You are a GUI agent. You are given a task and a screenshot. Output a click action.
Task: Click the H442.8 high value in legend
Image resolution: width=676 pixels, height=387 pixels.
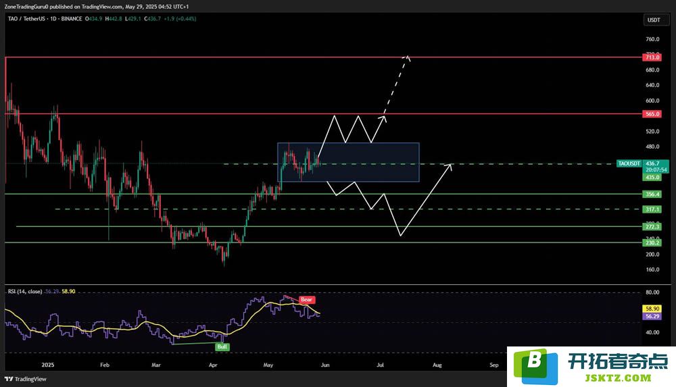[114, 19]
